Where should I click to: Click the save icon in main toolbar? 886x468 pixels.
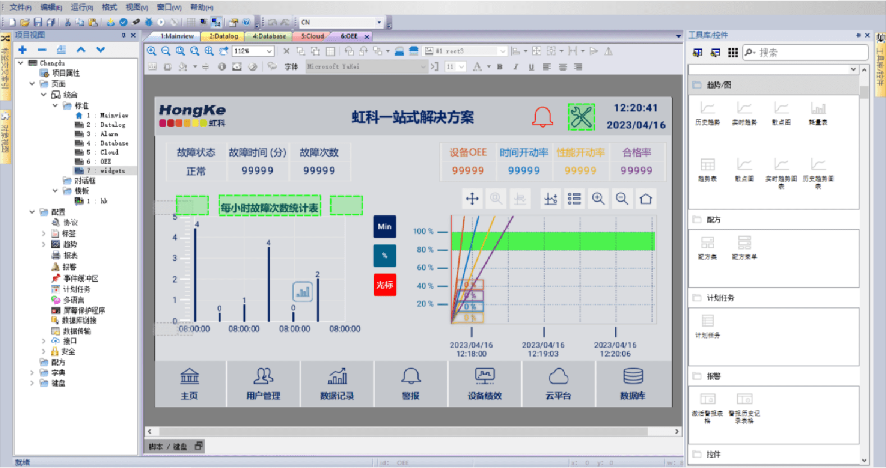(38, 22)
